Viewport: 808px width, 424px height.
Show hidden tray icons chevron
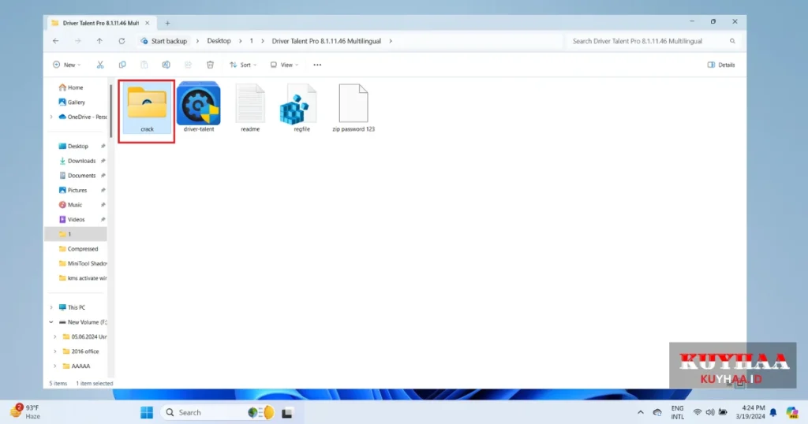point(641,412)
